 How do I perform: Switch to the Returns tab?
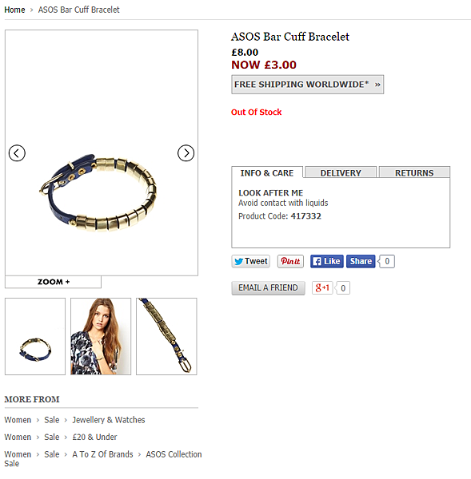click(x=414, y=172)
